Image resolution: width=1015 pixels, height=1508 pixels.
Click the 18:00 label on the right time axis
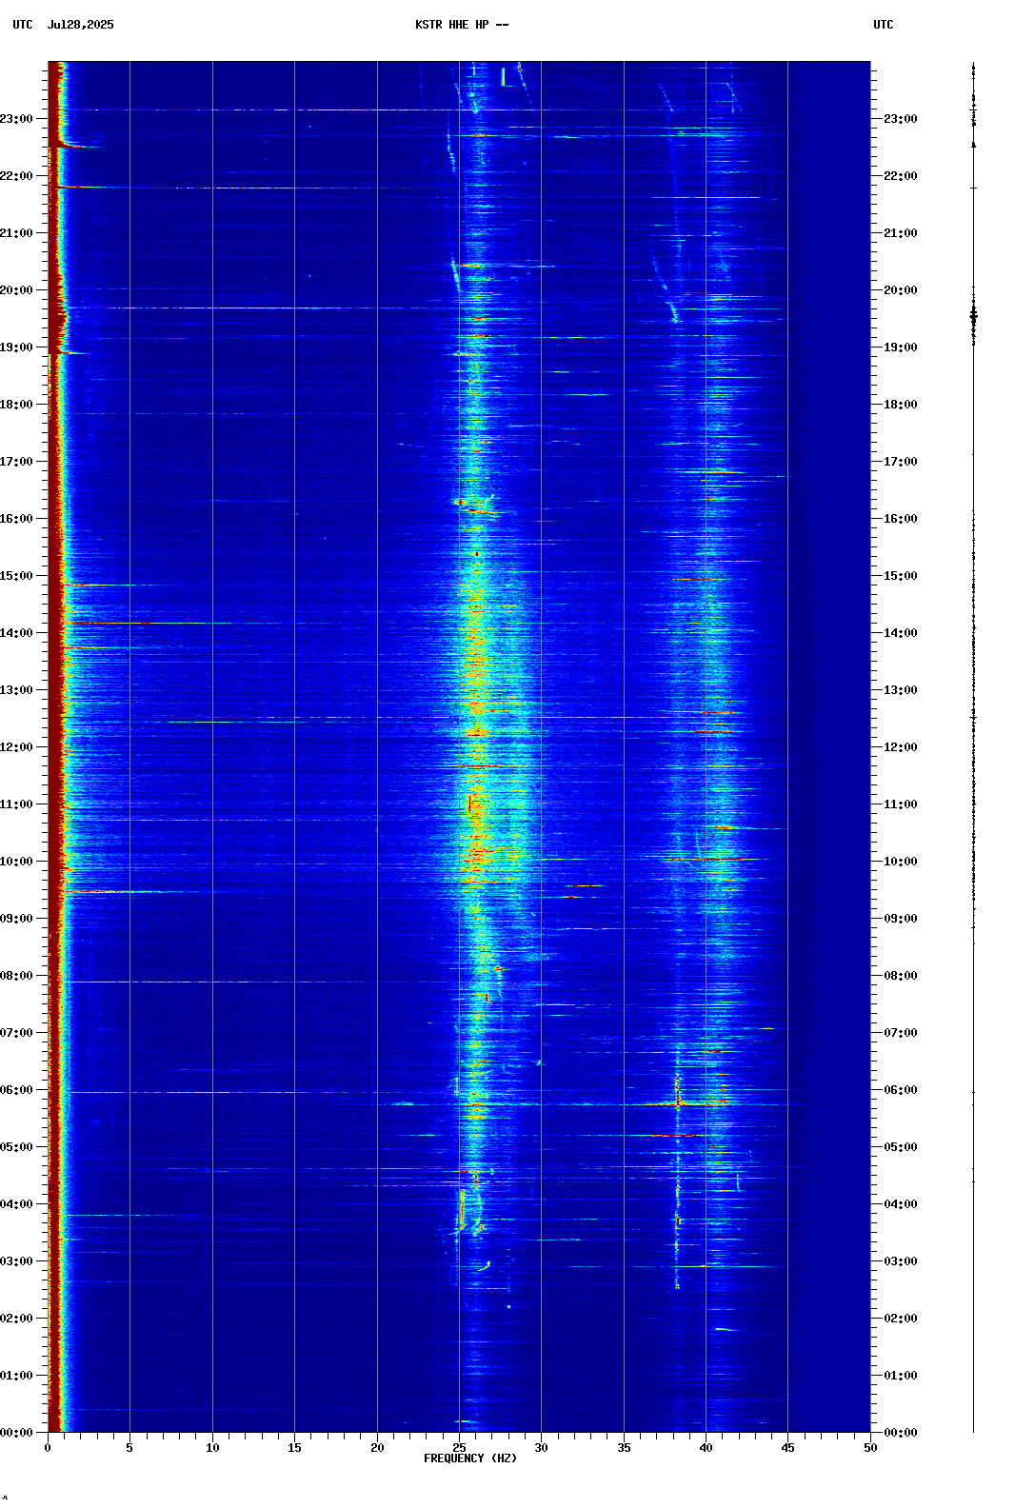901,405
